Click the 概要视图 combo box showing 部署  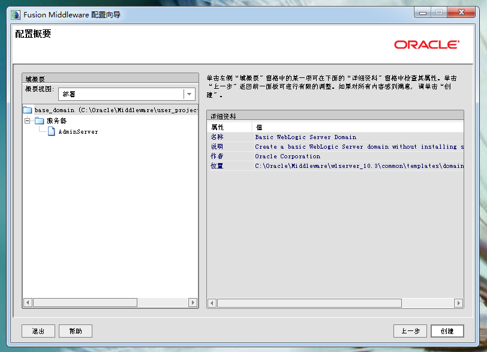pyautogui.click(x=127, y=94)
